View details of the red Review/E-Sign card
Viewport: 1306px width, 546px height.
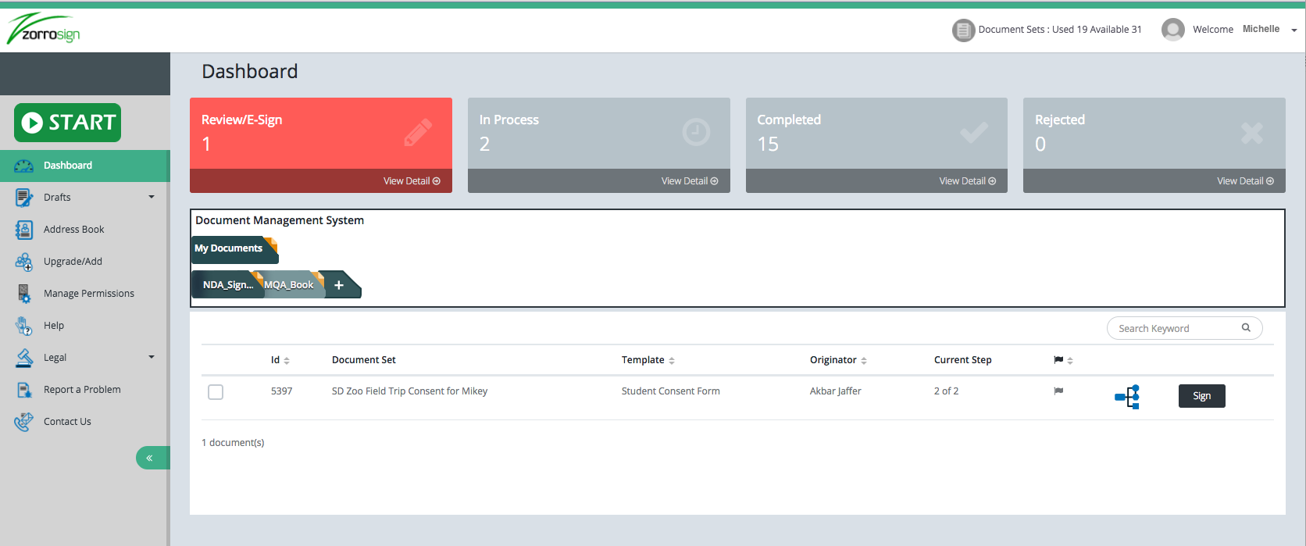(x=411, y=181)
